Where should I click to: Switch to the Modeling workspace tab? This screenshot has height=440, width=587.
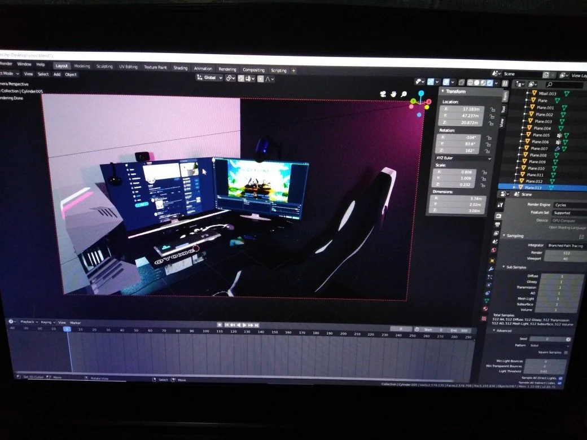82,66
